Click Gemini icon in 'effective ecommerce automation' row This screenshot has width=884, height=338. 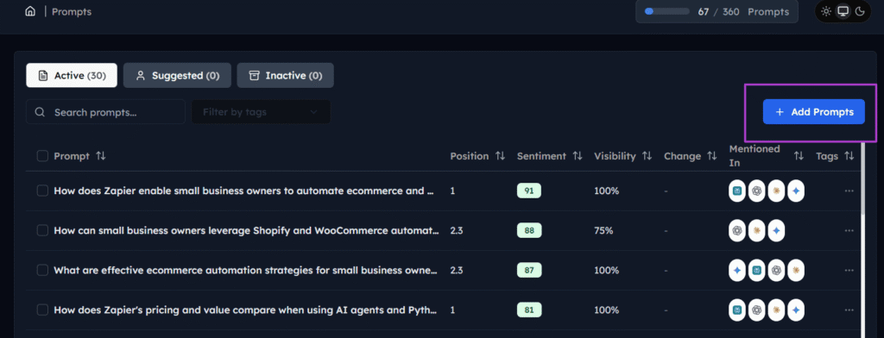click(x=737, y=271)
